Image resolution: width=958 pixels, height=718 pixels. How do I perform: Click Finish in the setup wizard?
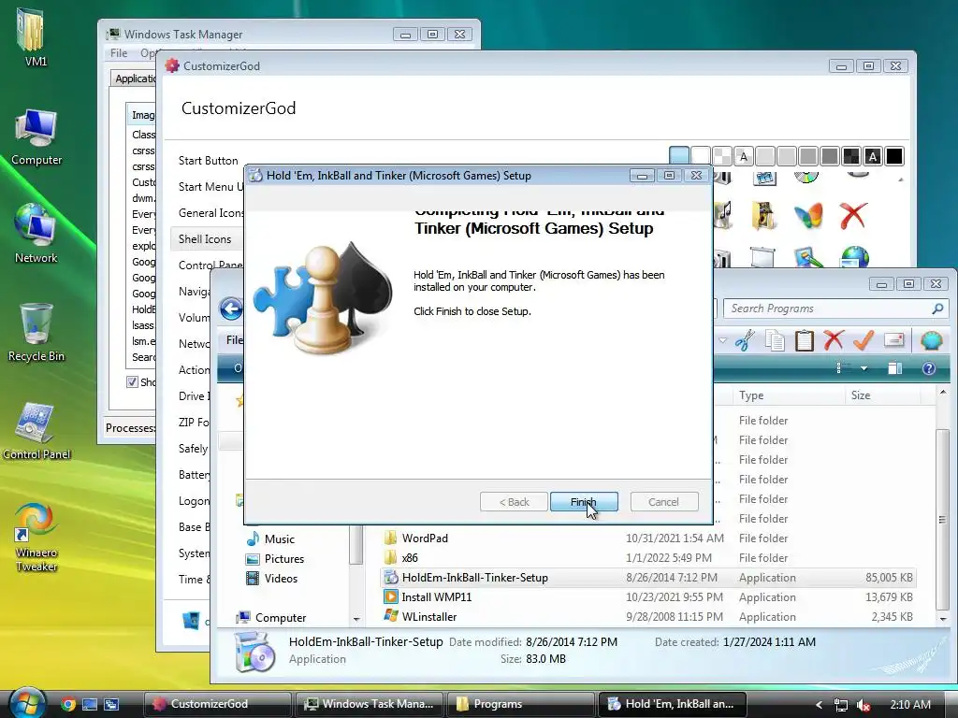click(x=584, y=502)
